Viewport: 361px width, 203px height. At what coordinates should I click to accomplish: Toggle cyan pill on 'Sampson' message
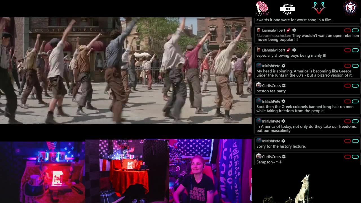(355, 157)
